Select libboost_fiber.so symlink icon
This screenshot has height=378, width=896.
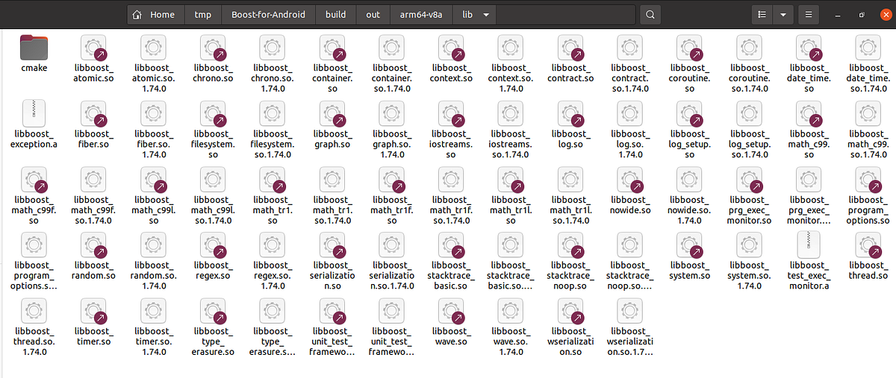click(x=94, y=113)
